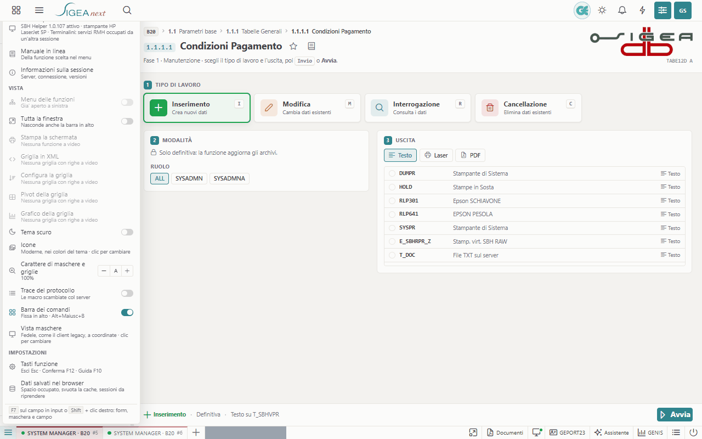The height and width of the screenshot is (439, 702).
Task: Select the Modifica work type card
Action: [307, 108]
